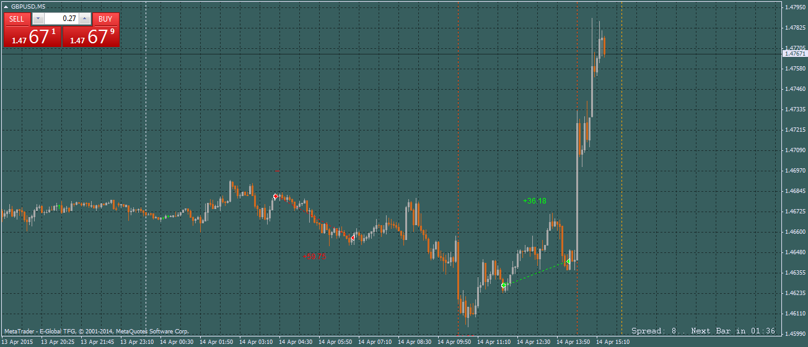Click the 1.46480 price axis label
The image size is (808, 347).
coord(795,252)
